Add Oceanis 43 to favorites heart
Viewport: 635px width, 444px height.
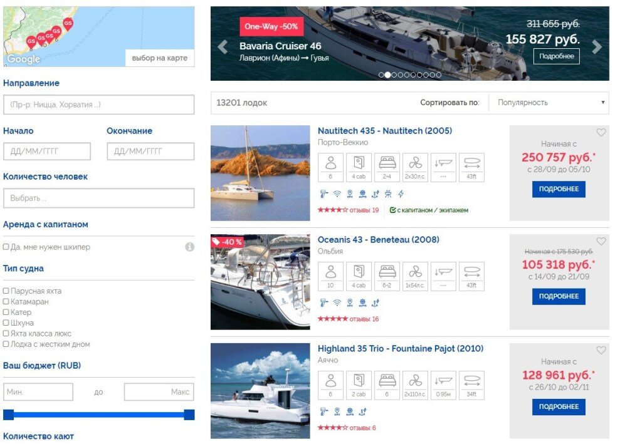tap(601, 241)
